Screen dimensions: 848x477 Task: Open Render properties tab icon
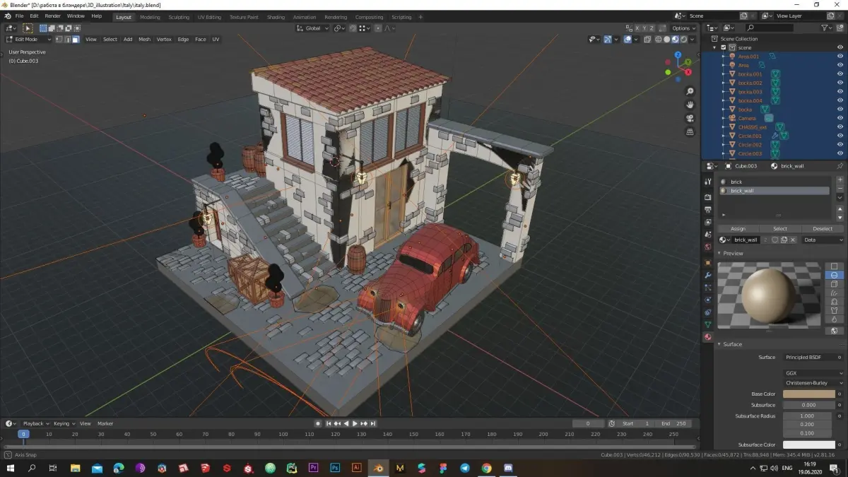[x=708, y=197]
